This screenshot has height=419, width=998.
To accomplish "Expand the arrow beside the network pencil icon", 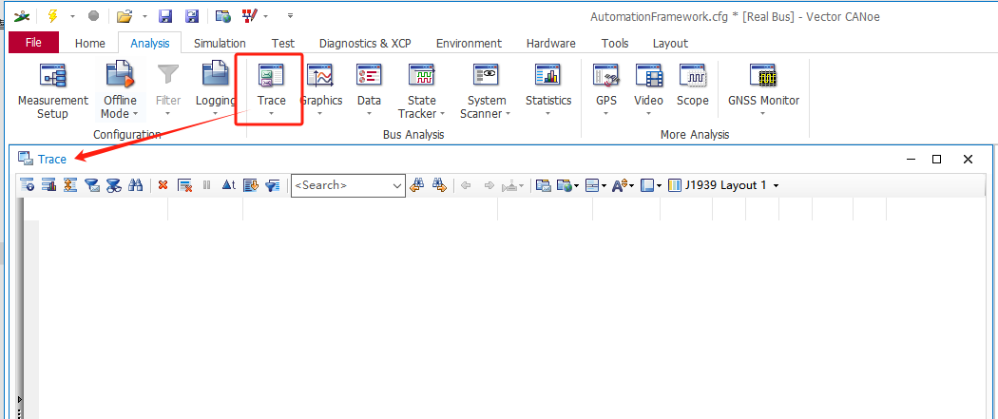I will [265, 16].
